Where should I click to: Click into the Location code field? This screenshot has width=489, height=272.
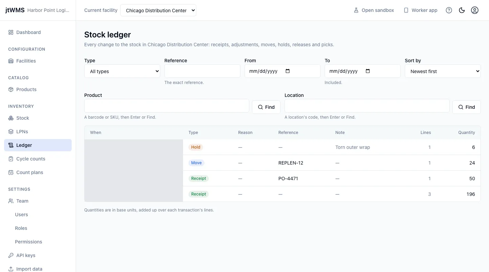pyautogui.click(x=367, y=106)
